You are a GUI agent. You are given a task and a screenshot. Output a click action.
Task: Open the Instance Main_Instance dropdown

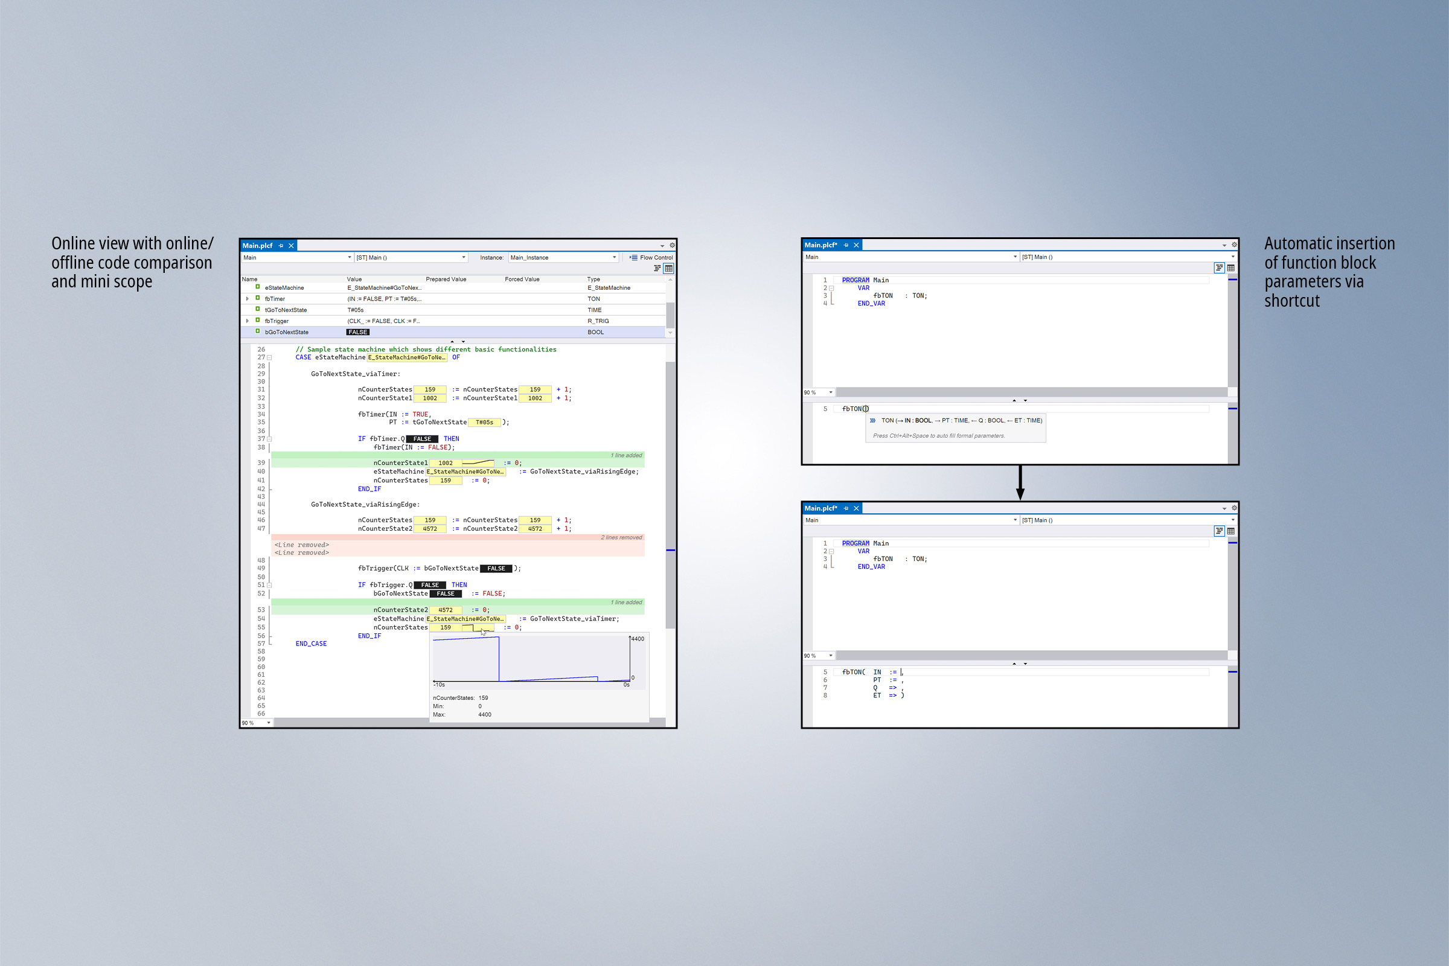pos(614,258)
